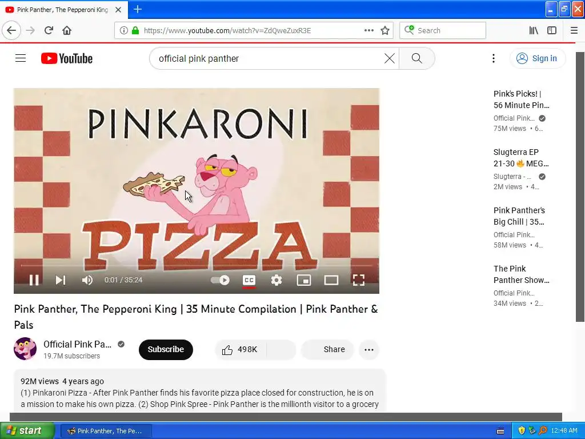Toggle closed captions CC button

tap(249, 280)
